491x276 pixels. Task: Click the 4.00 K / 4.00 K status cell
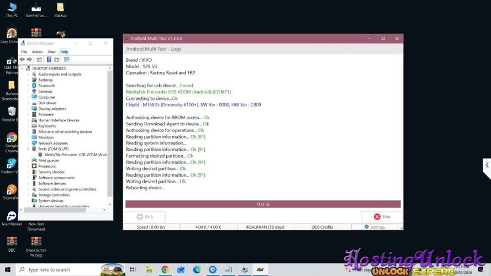pyautogui.click(x=208, y=227)
